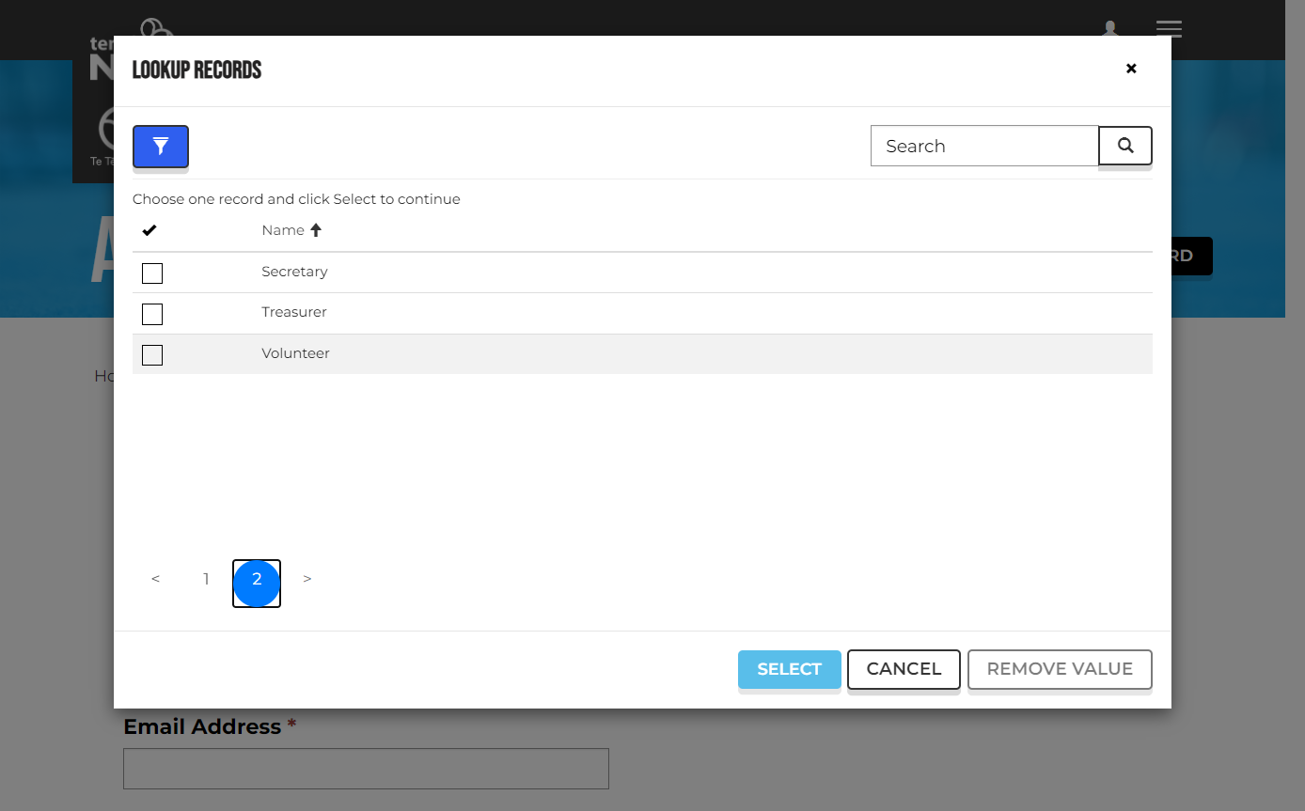Tick the checkbox for Secretary

click(152, 273)
